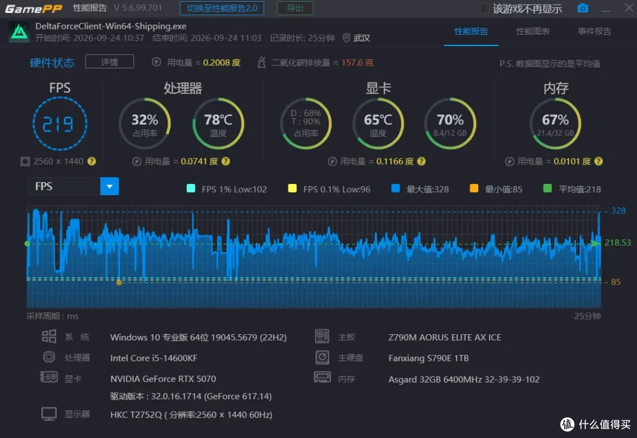Click the CPU power lightning icon

[136, 162]
